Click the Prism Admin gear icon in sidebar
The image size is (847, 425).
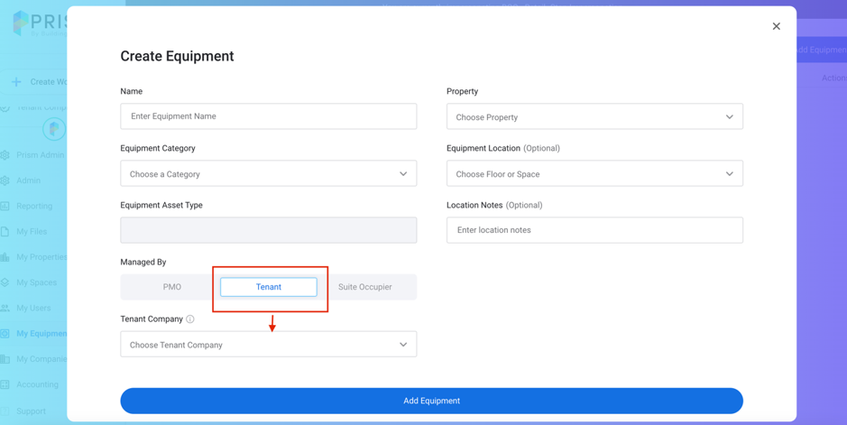point(5,155)
